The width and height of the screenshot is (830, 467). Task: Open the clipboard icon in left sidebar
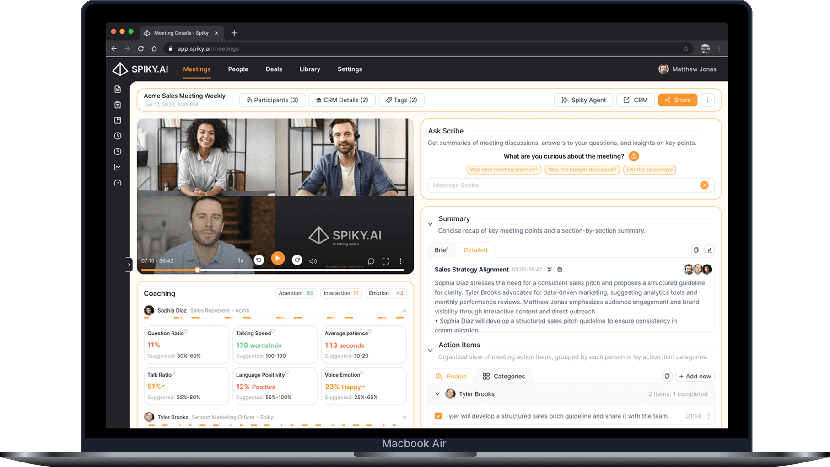118,105
